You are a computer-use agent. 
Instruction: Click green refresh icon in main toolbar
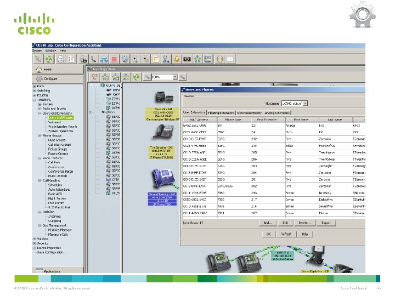[x=49, y=59]
